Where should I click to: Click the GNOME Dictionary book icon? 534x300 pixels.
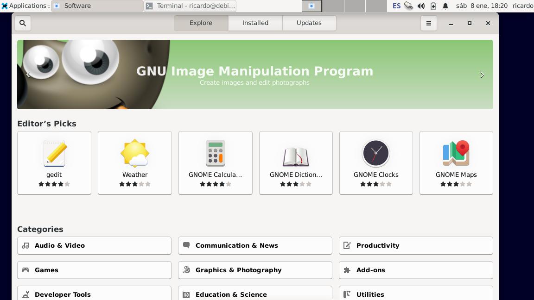click(x=296, y=156)
